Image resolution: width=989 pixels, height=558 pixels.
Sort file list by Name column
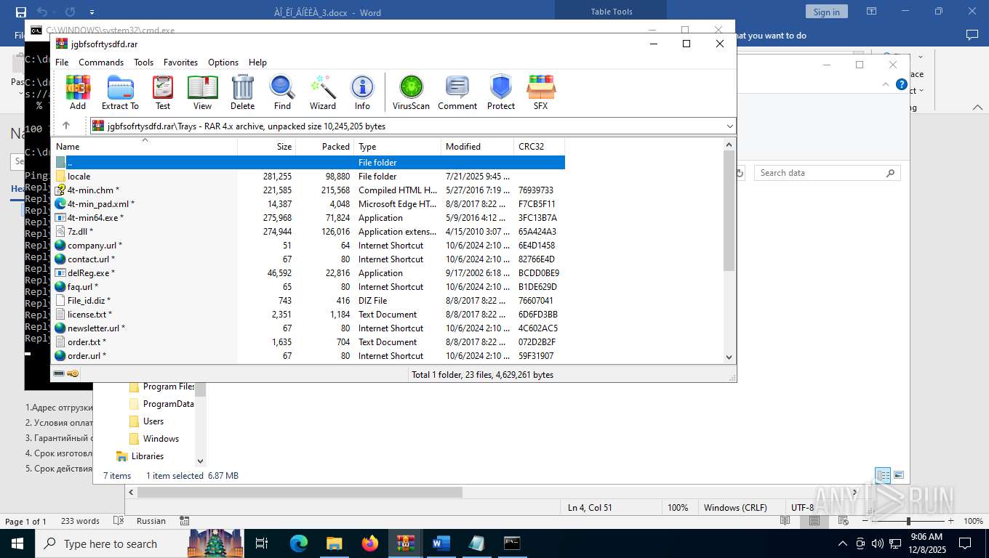tap(144, 147)
